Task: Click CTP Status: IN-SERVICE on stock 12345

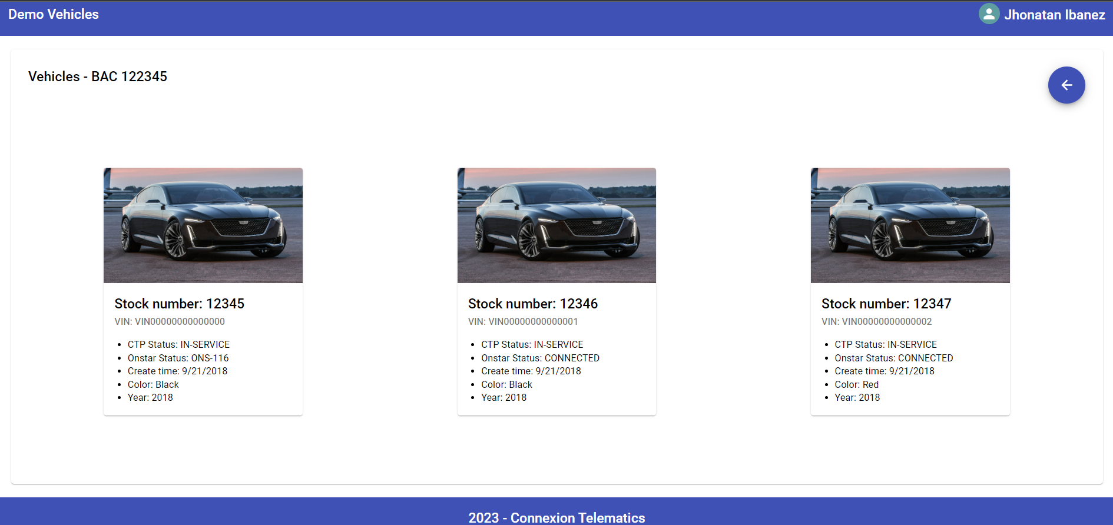Action: point(178,344)
